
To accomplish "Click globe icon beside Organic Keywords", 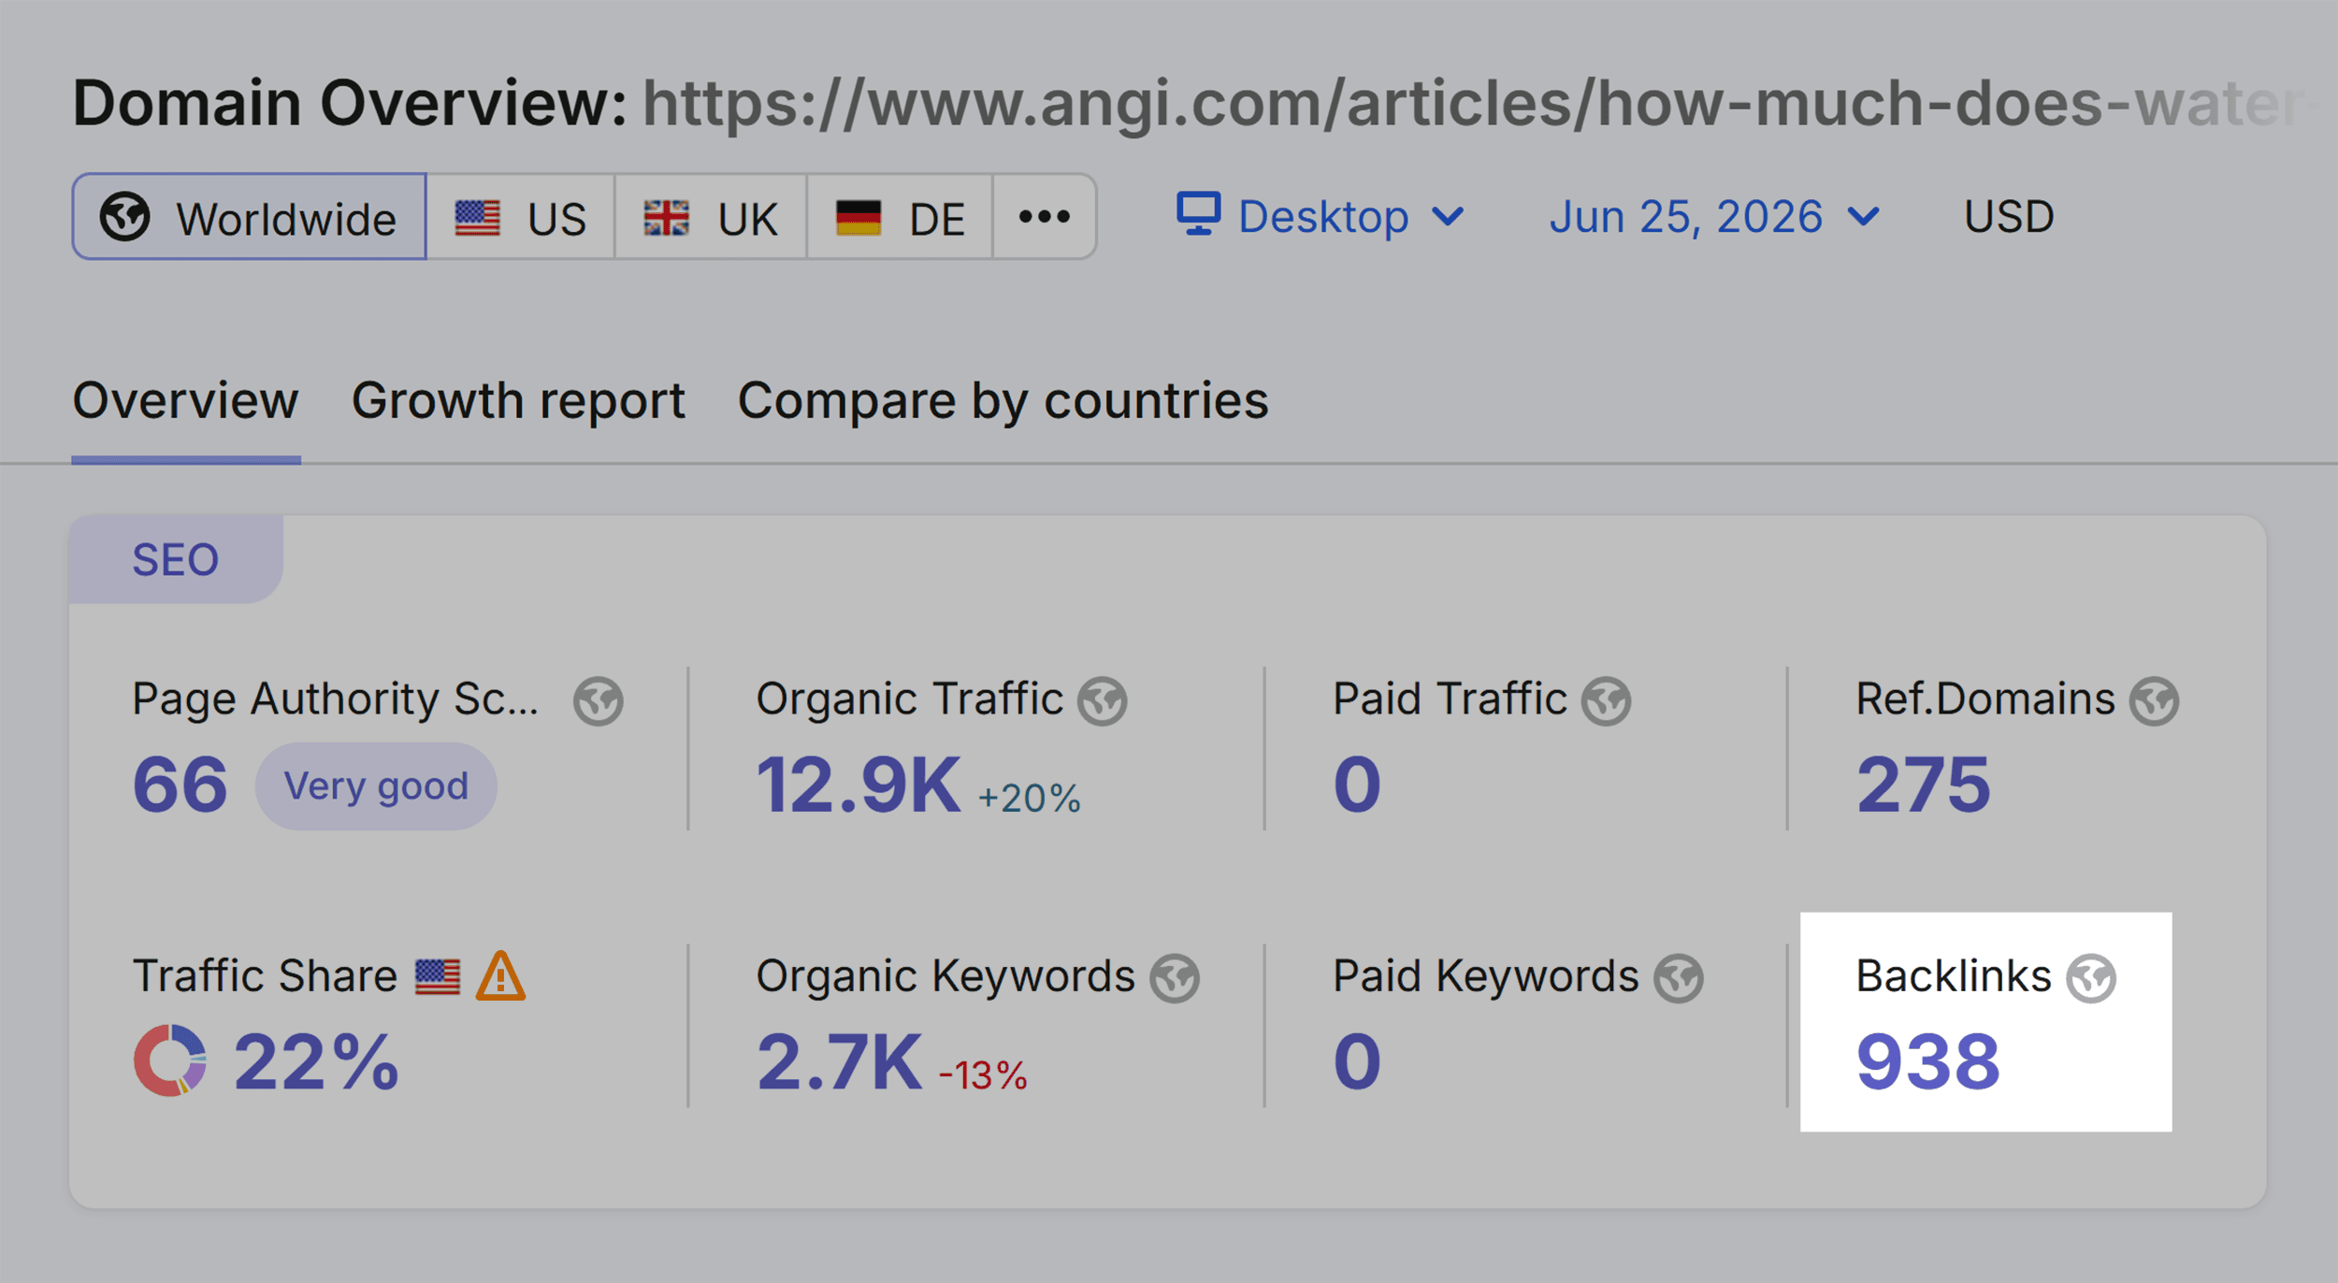I will pyautogui.click(x=1175, y=979).
